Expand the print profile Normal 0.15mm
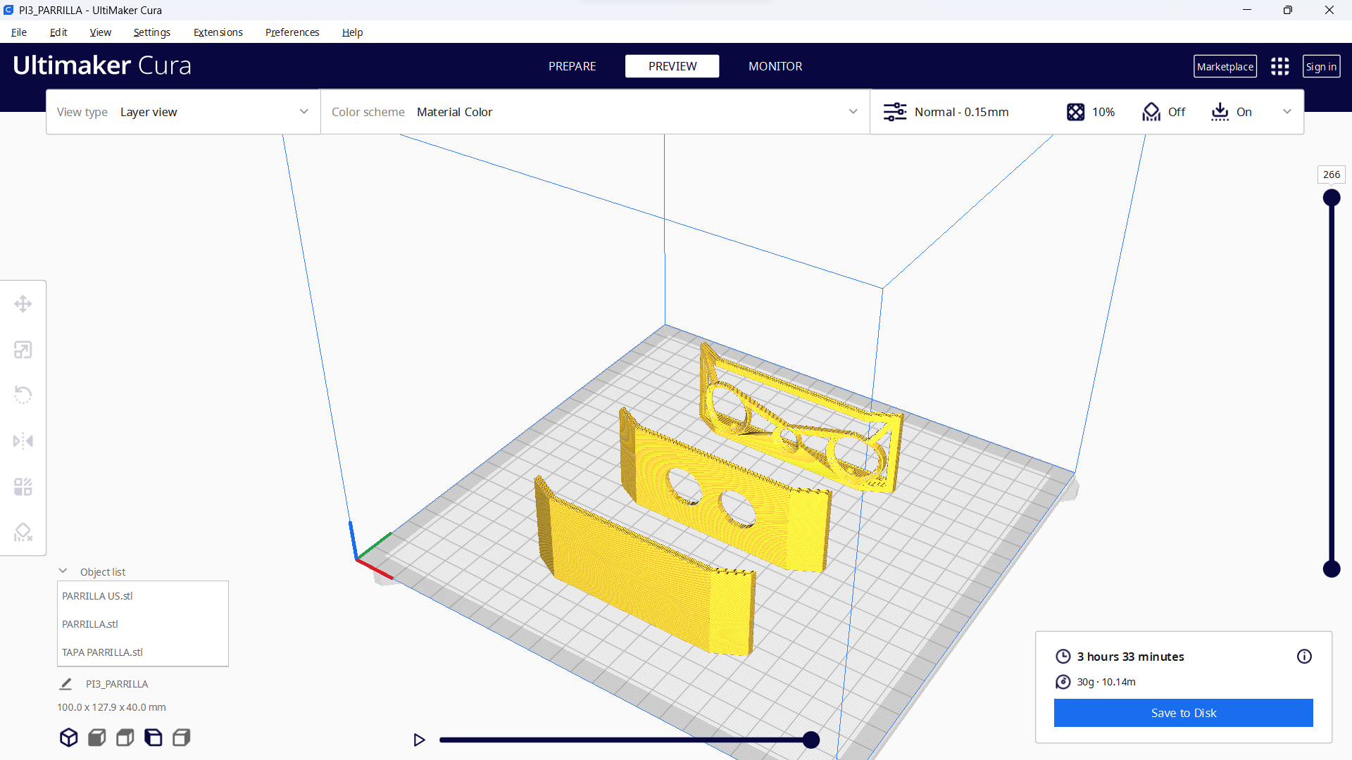The width and height of the screenshot is (1352, 760). pos(963,111)
